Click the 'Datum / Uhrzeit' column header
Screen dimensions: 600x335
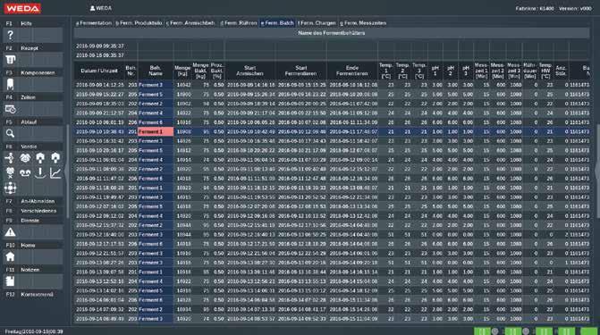(x=99, y=71)
